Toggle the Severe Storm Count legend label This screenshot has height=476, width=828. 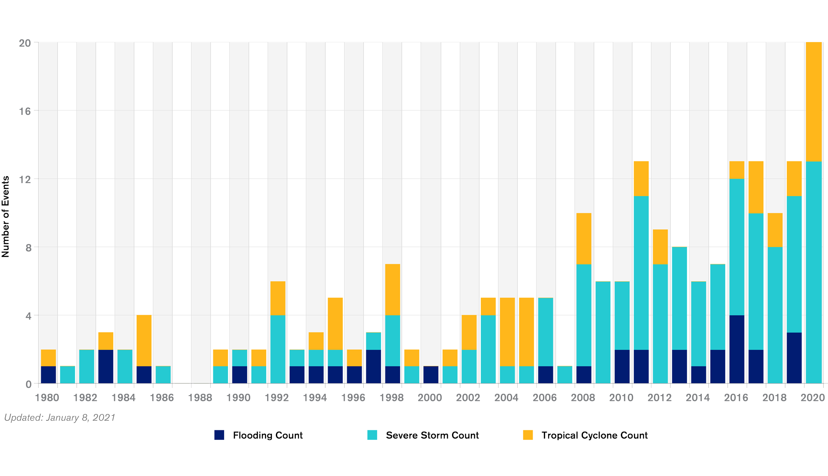click(x=432, y=435)
